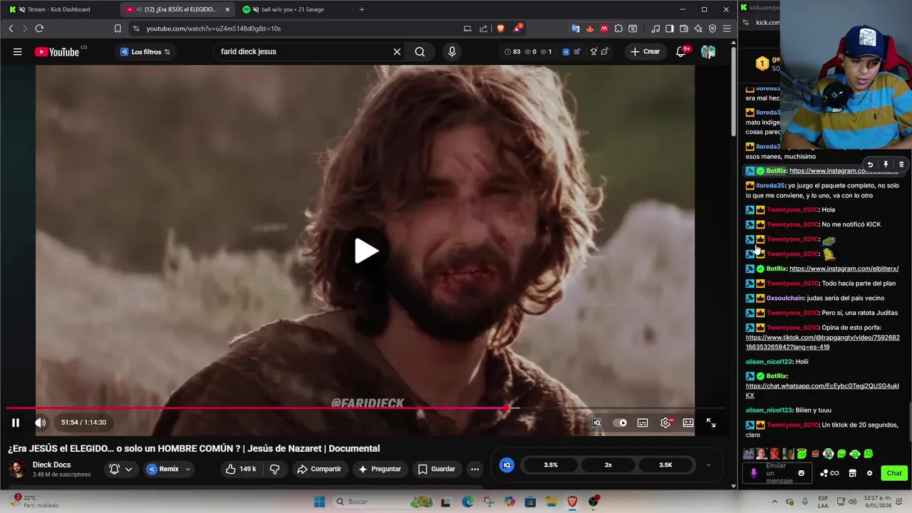Expand the IQ stats panel chevron

[x=708, y=465]
